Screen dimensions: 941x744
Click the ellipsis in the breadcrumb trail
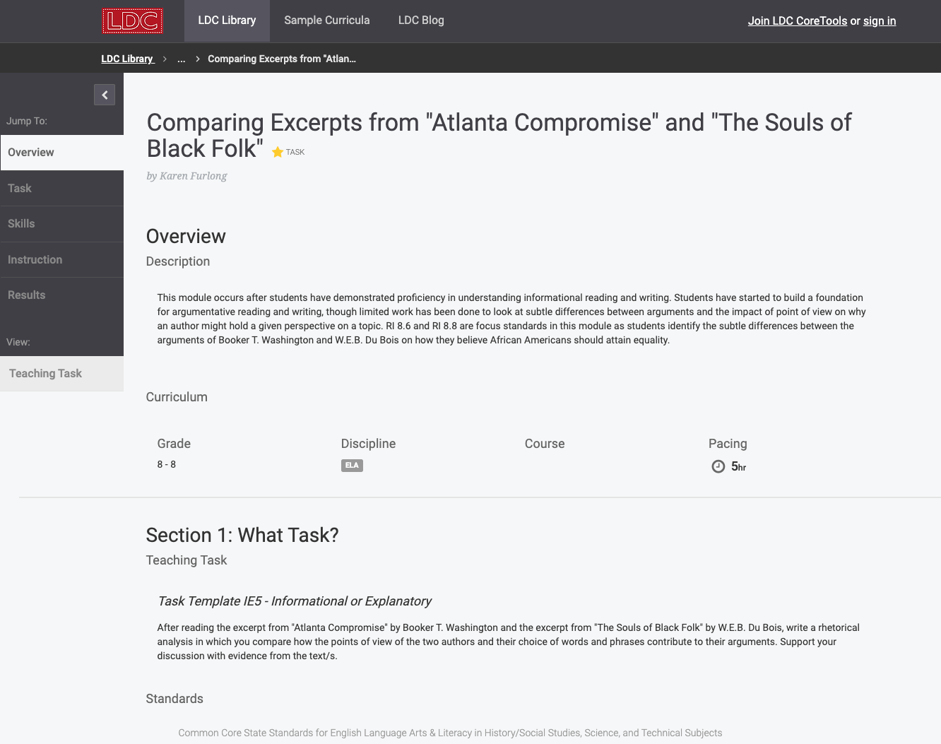(181, 59)
